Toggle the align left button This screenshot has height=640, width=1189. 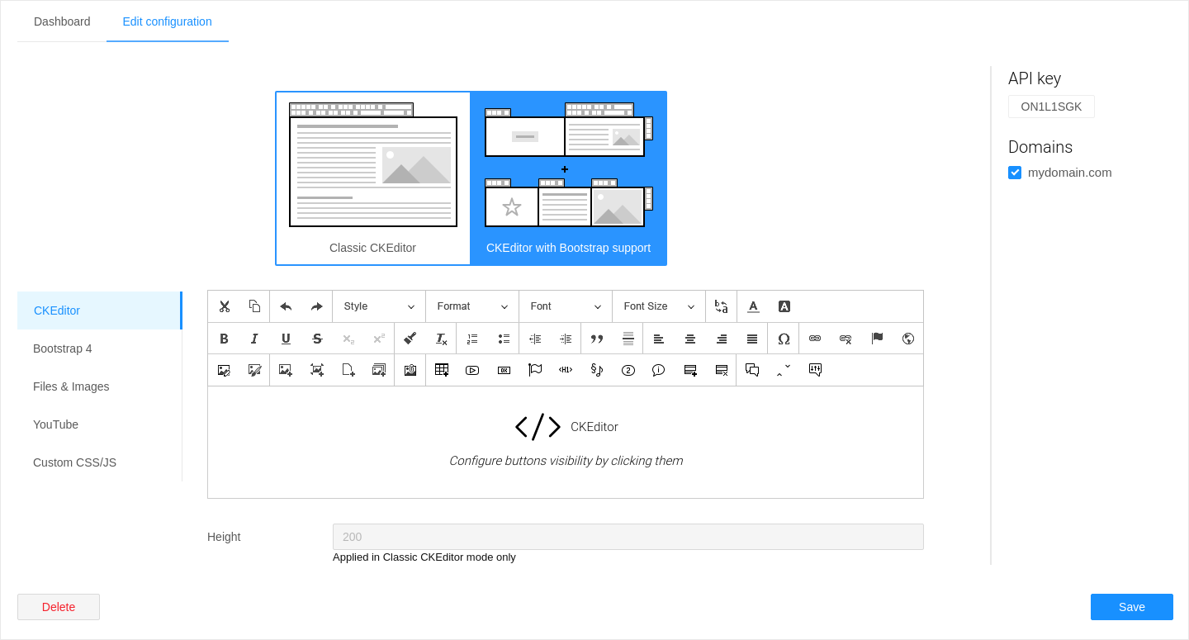[x=659, y=339]
